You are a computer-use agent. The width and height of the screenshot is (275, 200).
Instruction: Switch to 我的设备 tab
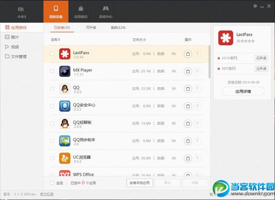(56, 11)
